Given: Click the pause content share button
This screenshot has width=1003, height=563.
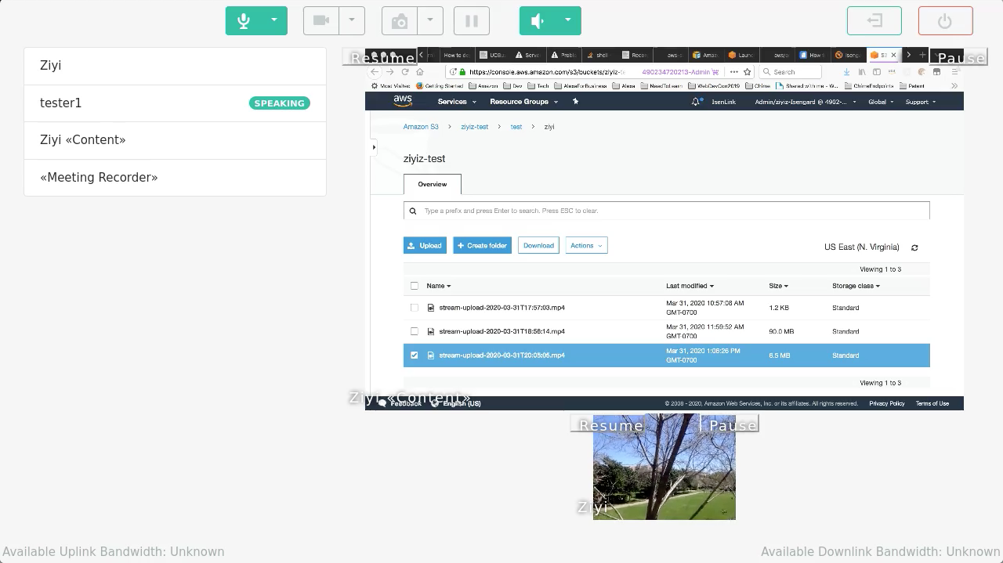Looking at the screenshot, I should click(x=472, y=21).
